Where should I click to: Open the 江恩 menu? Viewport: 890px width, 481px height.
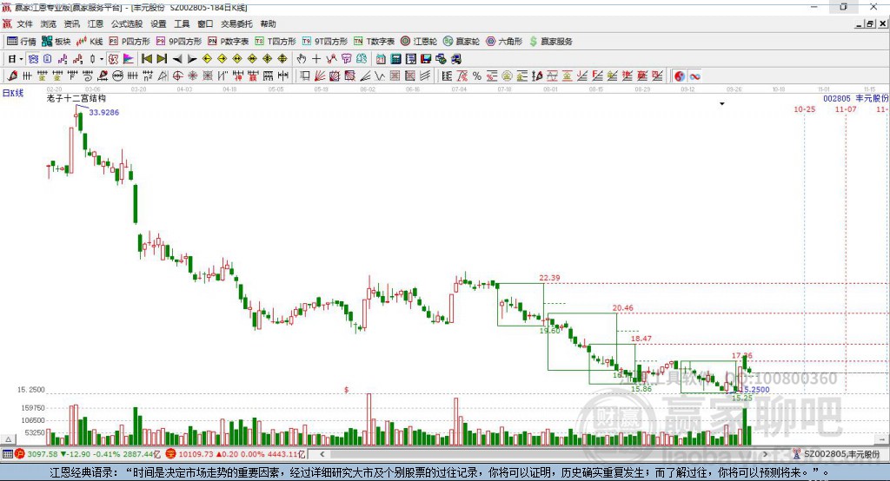tap(96, 23)
